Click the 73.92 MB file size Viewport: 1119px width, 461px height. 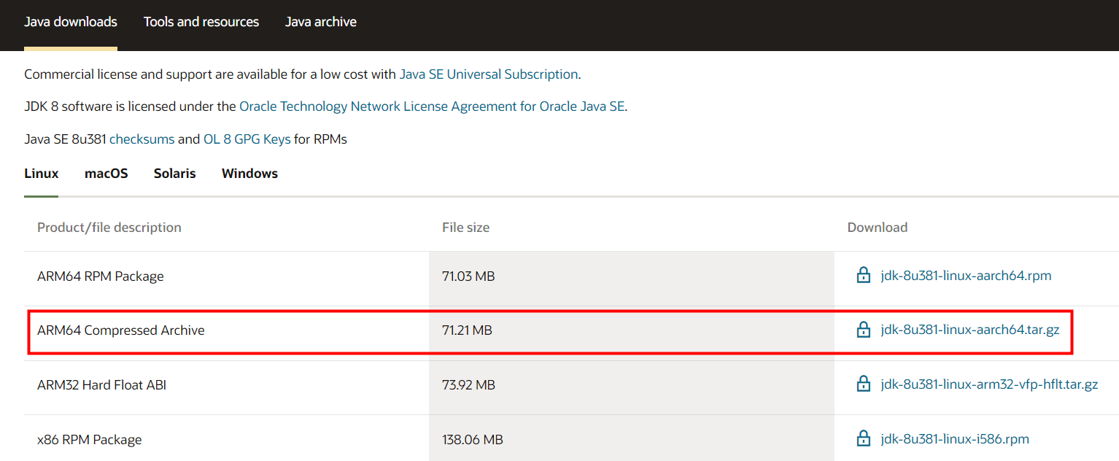pyautogui.click(x=468, y=384)
